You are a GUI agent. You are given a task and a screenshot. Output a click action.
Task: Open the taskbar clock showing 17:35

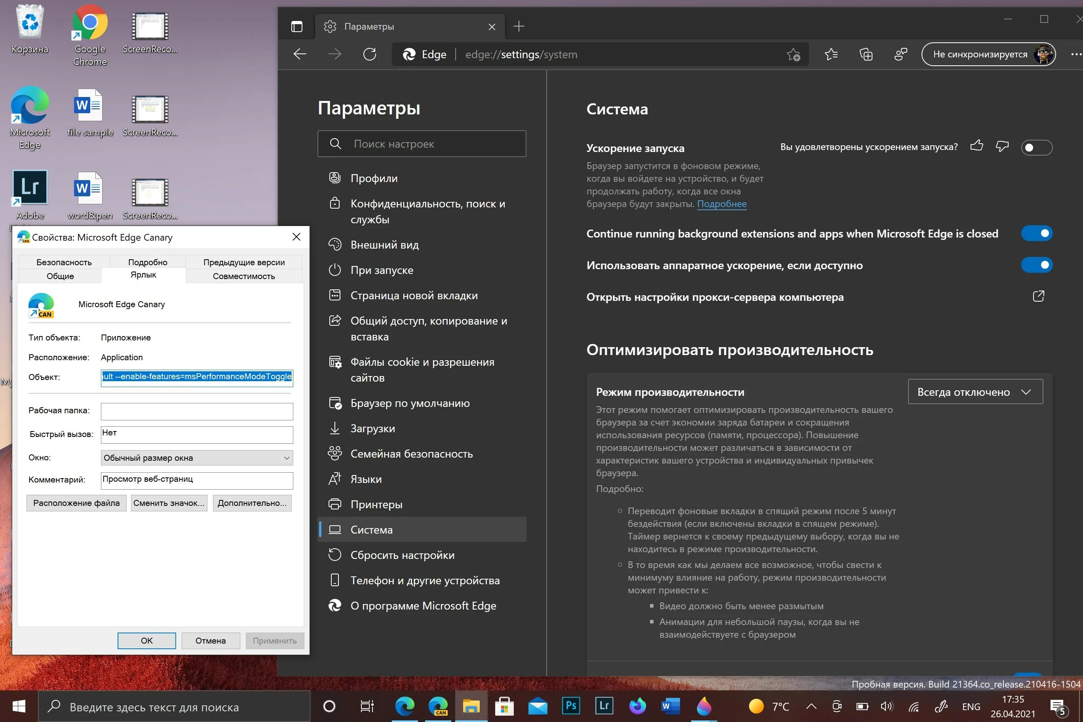1013,706
